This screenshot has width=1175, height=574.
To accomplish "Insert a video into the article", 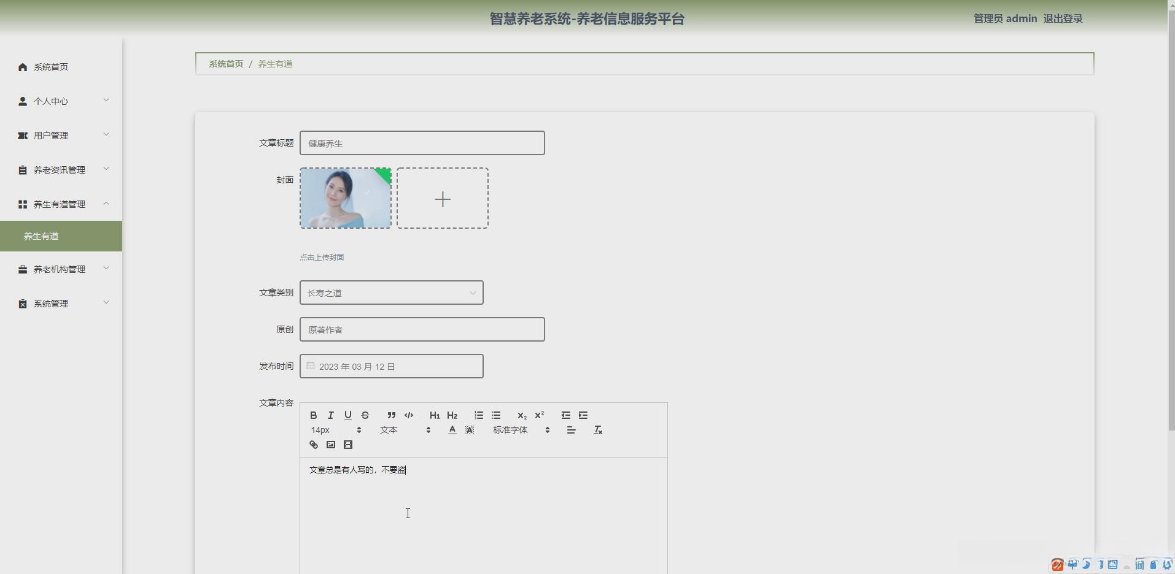I will point(348,445).
